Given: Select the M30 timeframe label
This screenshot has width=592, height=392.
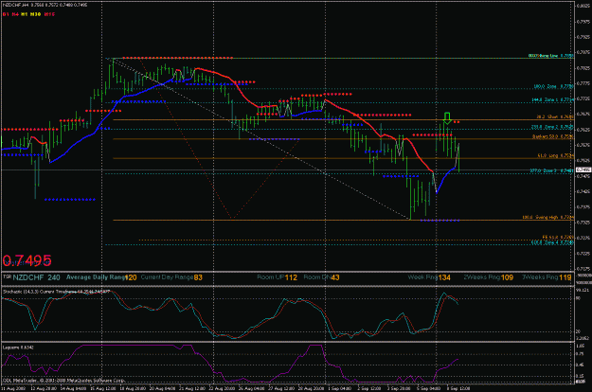Looking at the screenshot, I should [x=35, y=14].
